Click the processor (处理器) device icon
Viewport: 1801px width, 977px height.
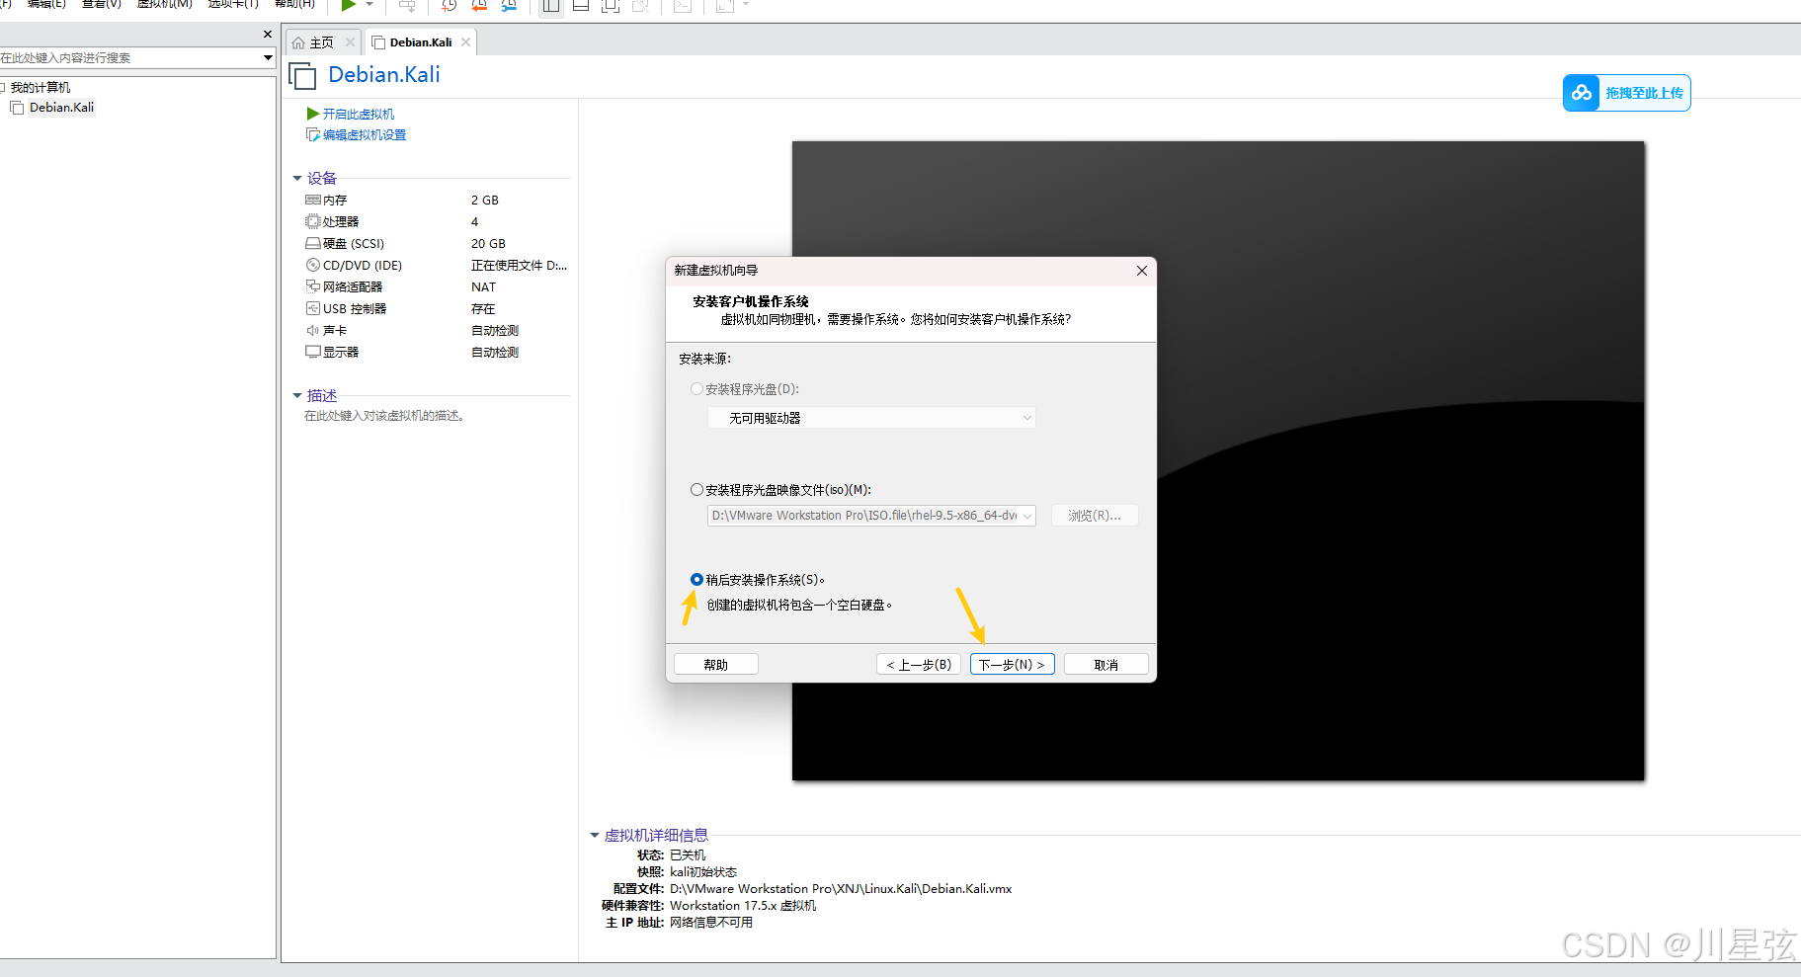(x=313, y=221)
